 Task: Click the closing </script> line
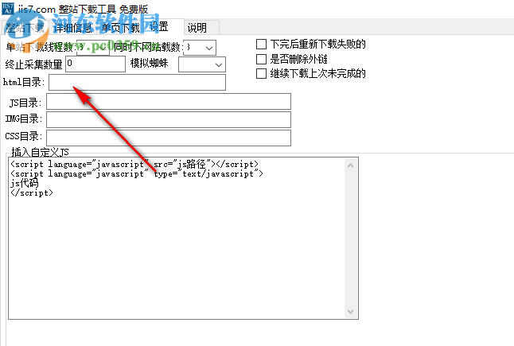tap(32, 192)
